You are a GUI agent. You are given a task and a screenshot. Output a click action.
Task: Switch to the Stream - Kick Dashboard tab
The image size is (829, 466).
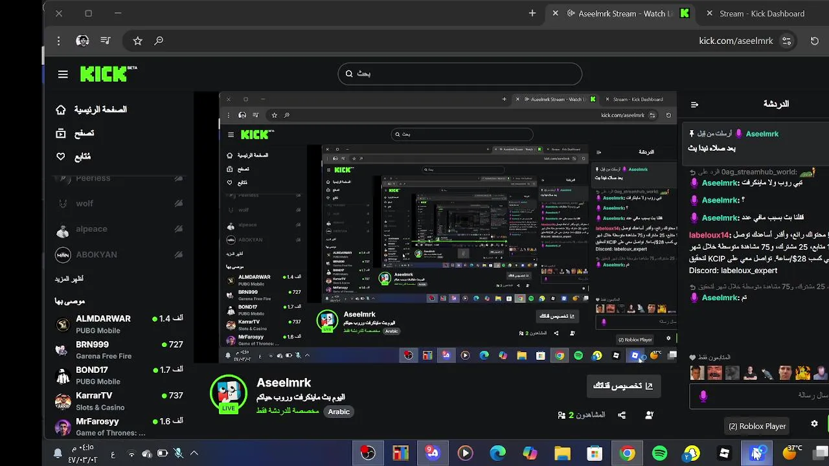tap(762, 14)
